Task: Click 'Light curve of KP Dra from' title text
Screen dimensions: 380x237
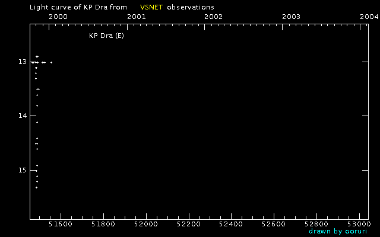Action: (75, 7)
